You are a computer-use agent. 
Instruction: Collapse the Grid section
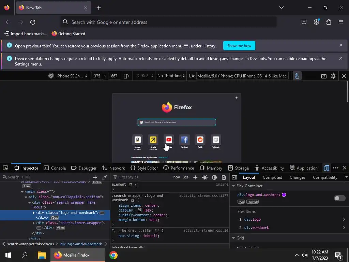pyautogui.click(x=233, y=238)
